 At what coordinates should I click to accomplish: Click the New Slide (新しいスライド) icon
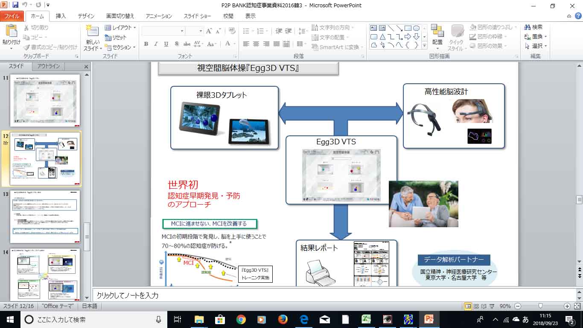93,32
